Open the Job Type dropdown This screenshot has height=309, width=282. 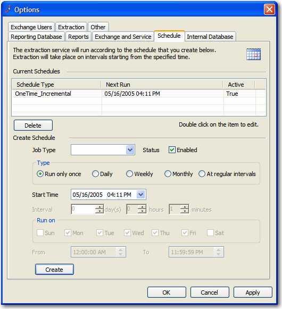click(130, 150)
